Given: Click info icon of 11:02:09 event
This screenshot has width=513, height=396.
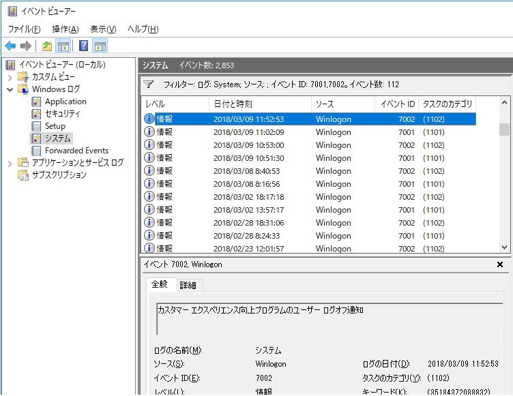Looking at the screenshot, I should [149, 132].
